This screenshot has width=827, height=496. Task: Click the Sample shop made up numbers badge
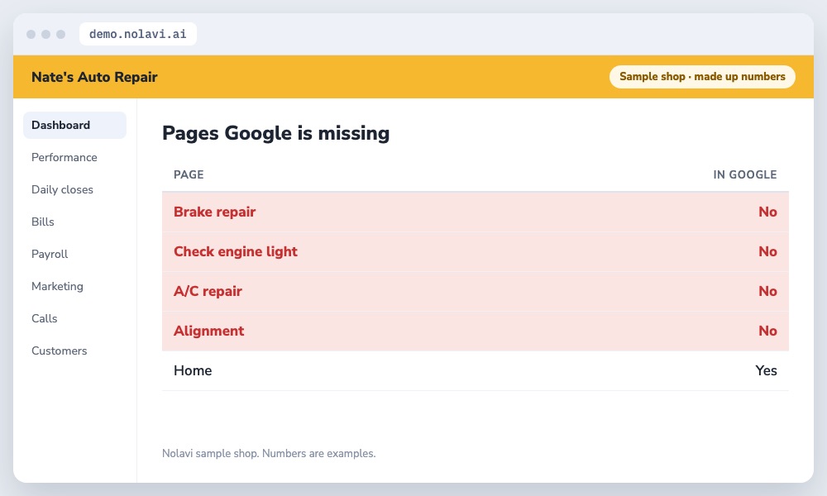702,77
